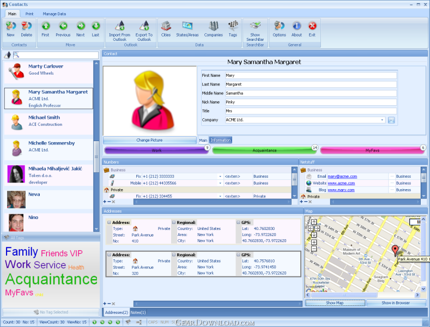Collapse the GPS section of first address
430x327 pixels.
click(238, 222)
